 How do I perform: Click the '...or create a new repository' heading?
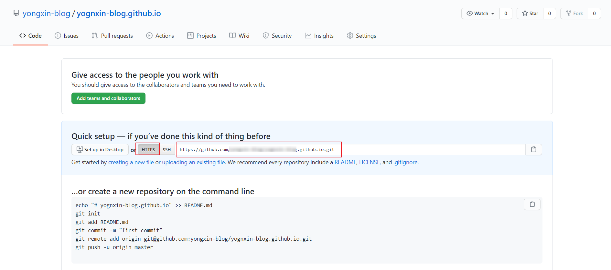coord(163,191)
